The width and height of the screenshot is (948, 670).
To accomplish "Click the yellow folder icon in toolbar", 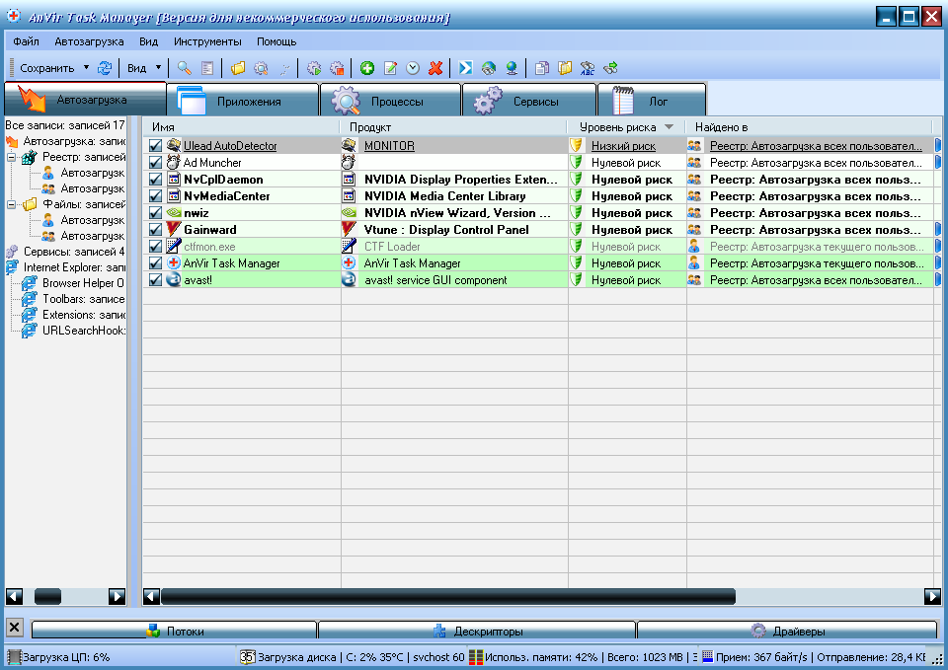I will pyautogui.click(x=238, y=68).
